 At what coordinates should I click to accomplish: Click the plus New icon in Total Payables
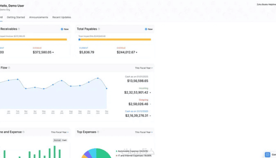146,29
